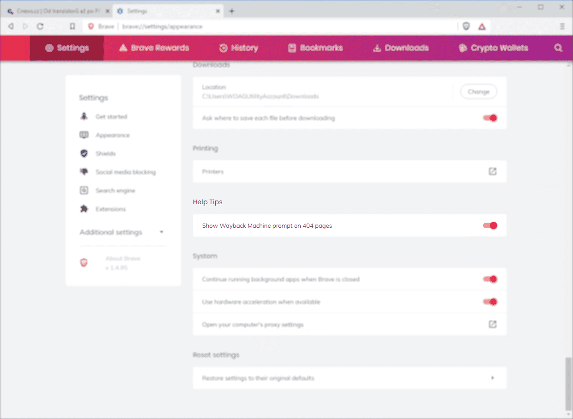Open Extensions in the sidebar

(110, 209)
